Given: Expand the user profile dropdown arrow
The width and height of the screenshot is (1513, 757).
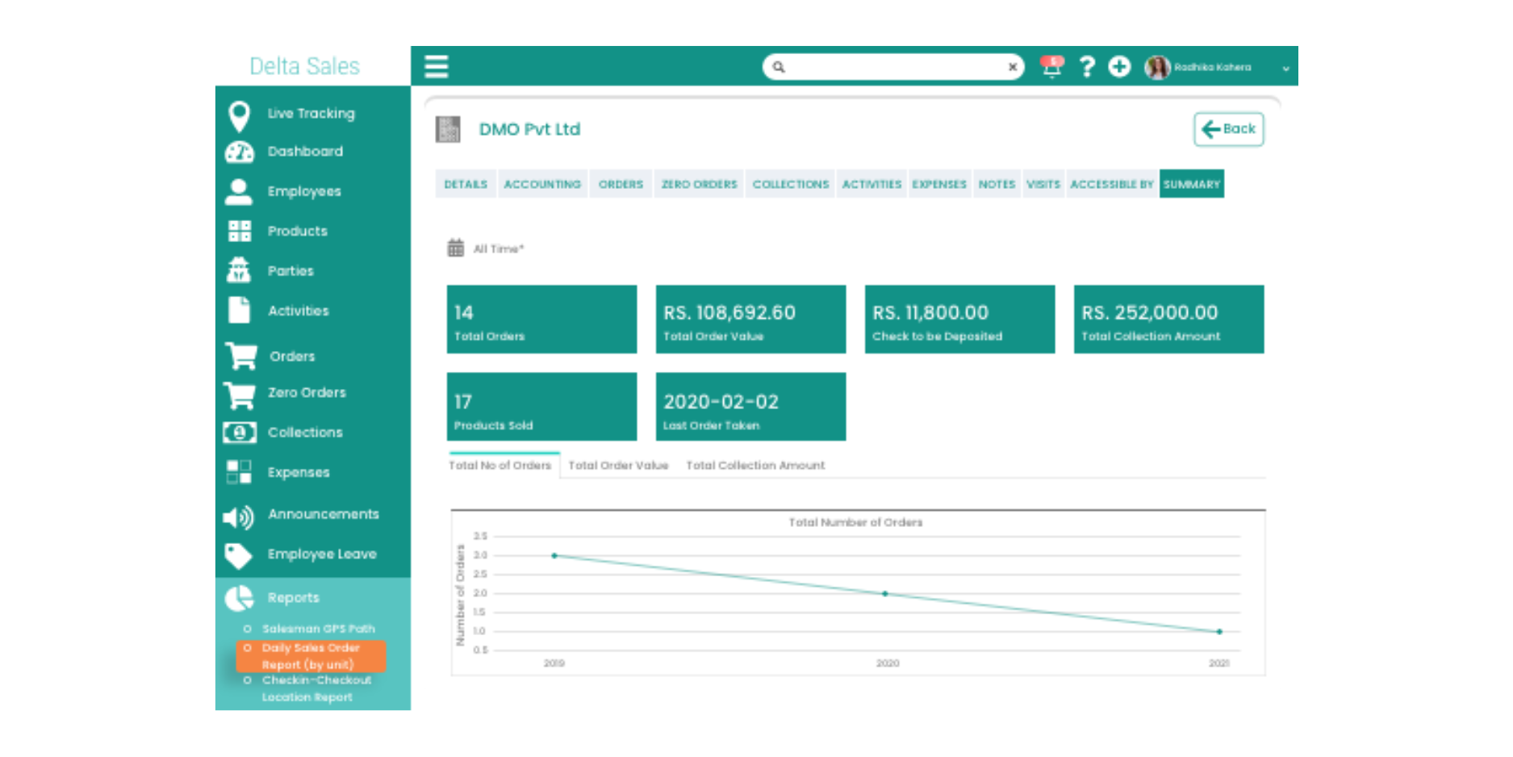Looking at the screenshot, I should pyautogui.click(x=1285, y=69).
